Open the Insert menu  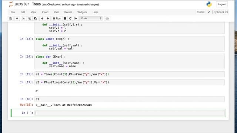tap(45, 12)
